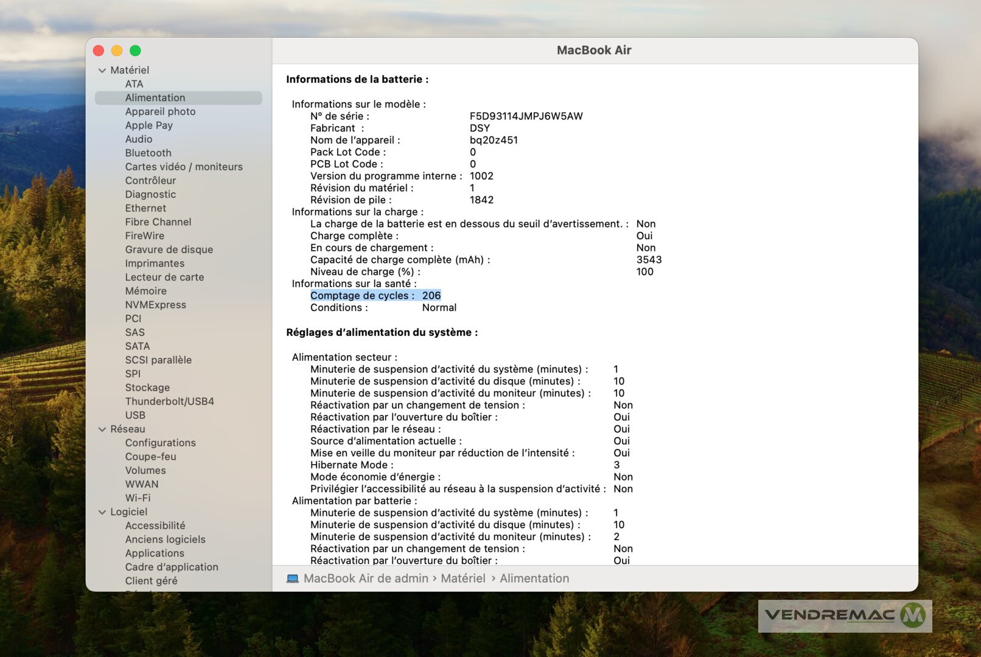Open Applications under Logiciel
The height and width of the screenshot is (657, 981).
(x=155, y=553)
